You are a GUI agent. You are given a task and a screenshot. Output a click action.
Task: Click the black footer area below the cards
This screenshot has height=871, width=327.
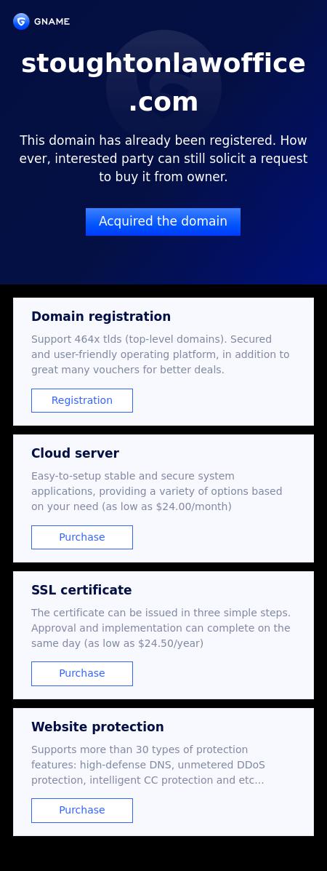coord(163,854)
